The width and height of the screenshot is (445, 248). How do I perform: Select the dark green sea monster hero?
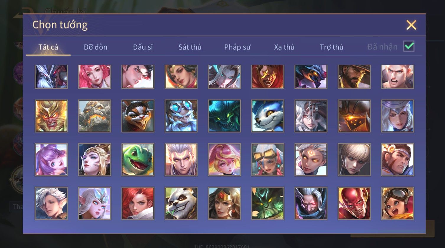tap(224, 116)
